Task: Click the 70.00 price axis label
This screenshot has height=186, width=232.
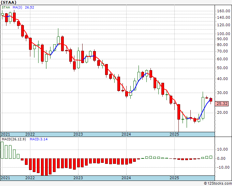Action: (x=222, y=51)
